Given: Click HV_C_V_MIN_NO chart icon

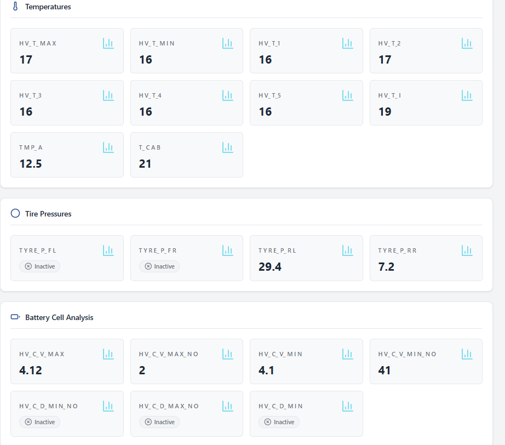Looking at the screenshot, I should (467, 354).
